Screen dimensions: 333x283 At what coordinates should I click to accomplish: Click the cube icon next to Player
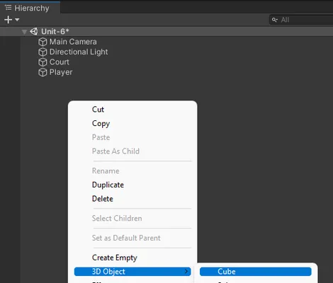click(x=43, y=72)
